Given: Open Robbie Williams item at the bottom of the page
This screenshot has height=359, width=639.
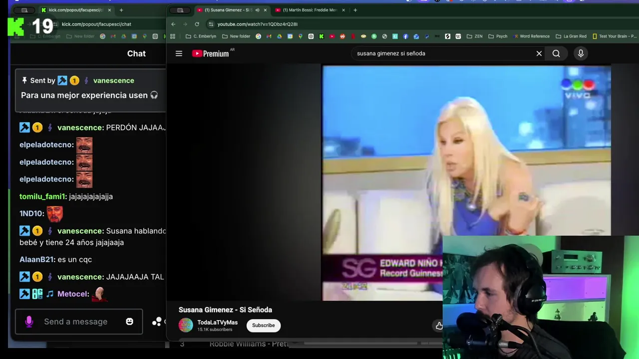Looking at the screenshot, I should click(x=249, y=344).
